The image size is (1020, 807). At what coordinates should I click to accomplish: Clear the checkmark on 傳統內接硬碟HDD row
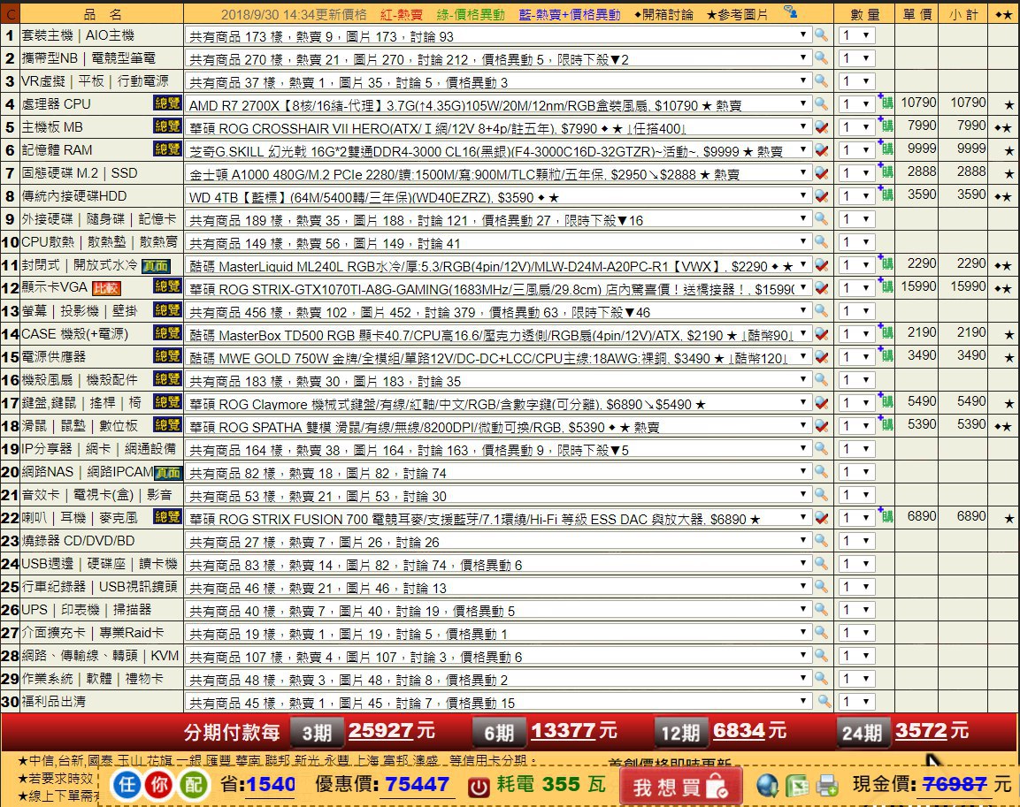click(822, 196)
